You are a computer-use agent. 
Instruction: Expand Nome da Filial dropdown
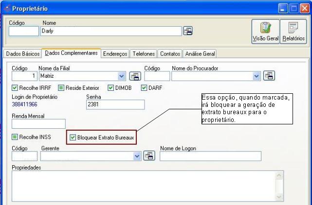click(x=122, y=76)
